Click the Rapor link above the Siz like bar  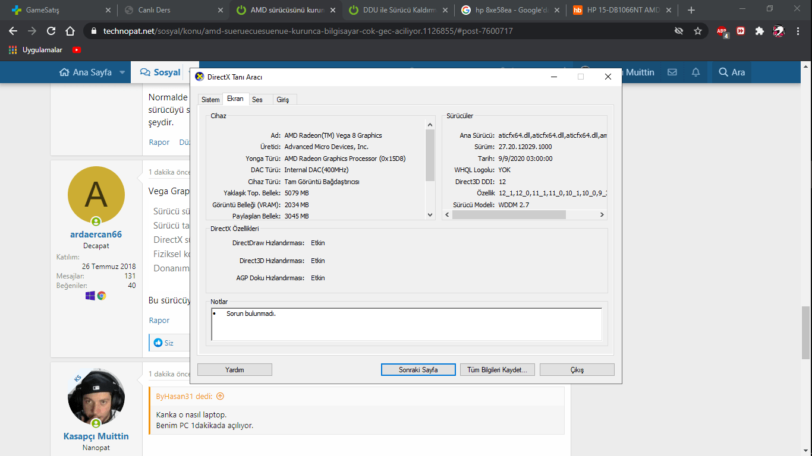coord(159,321)
